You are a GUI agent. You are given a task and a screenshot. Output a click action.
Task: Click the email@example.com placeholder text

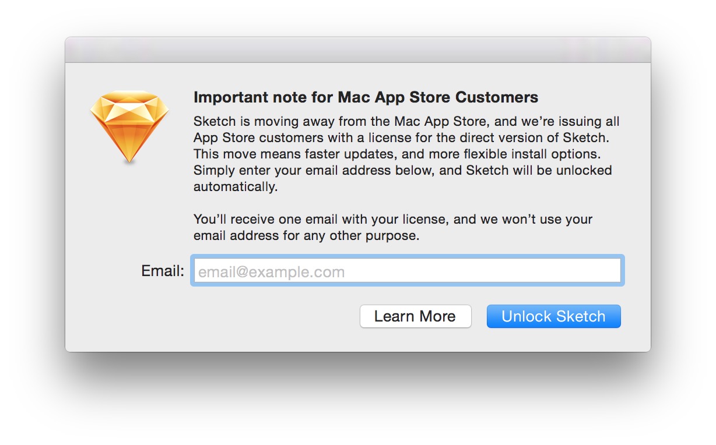coord(271,272)
